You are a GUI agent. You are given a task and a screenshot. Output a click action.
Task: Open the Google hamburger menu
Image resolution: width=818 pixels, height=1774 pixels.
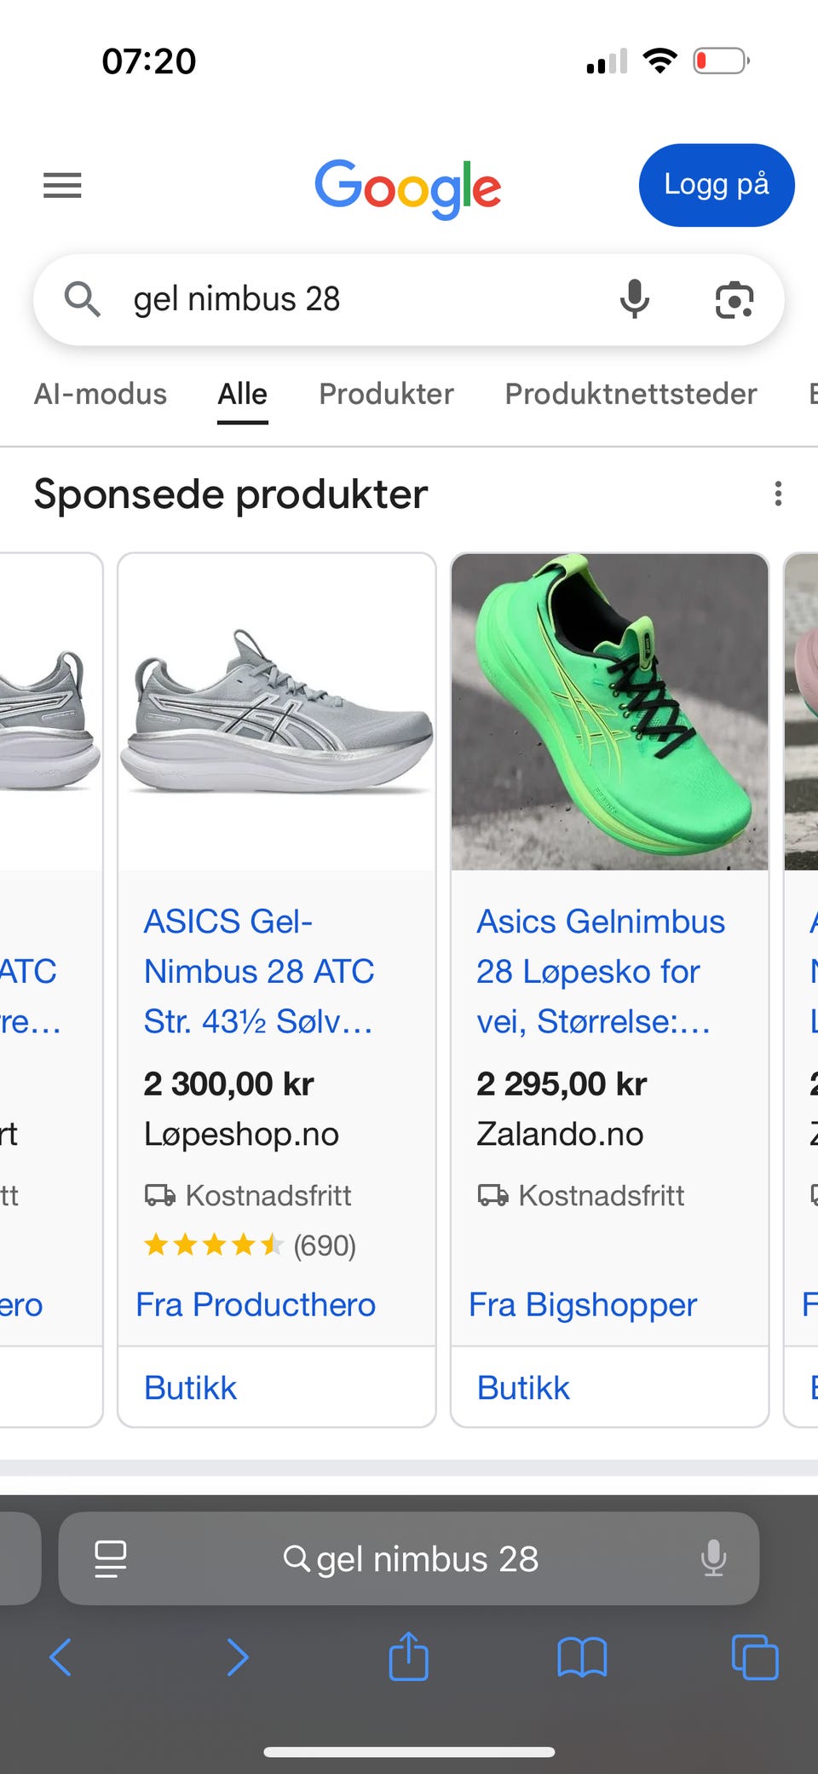click(62, 185)
